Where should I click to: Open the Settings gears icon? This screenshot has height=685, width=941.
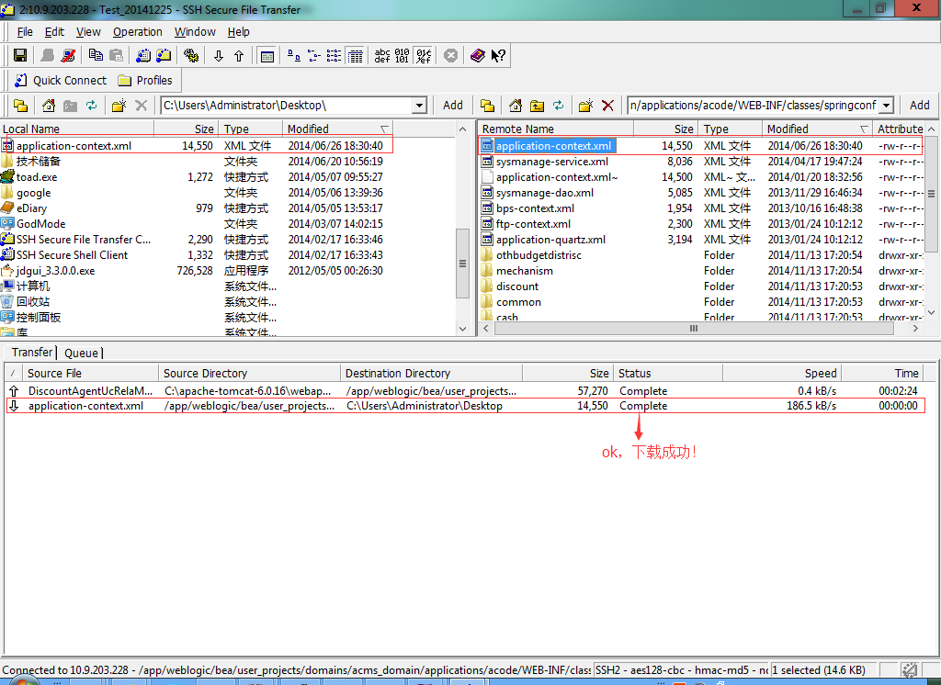coord(191,56)
